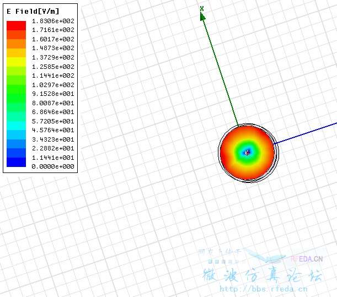Click legend value 1.3729e+002
The width and height of the screenshot is (337, 297).
(x=53, y=57)
